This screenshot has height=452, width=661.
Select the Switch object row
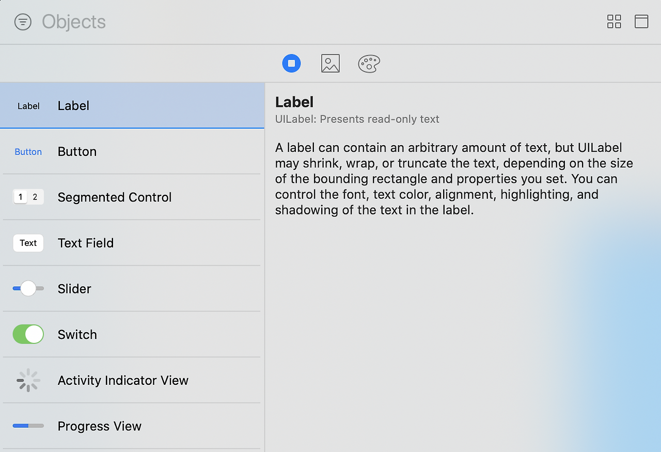(x=132, y=334)
